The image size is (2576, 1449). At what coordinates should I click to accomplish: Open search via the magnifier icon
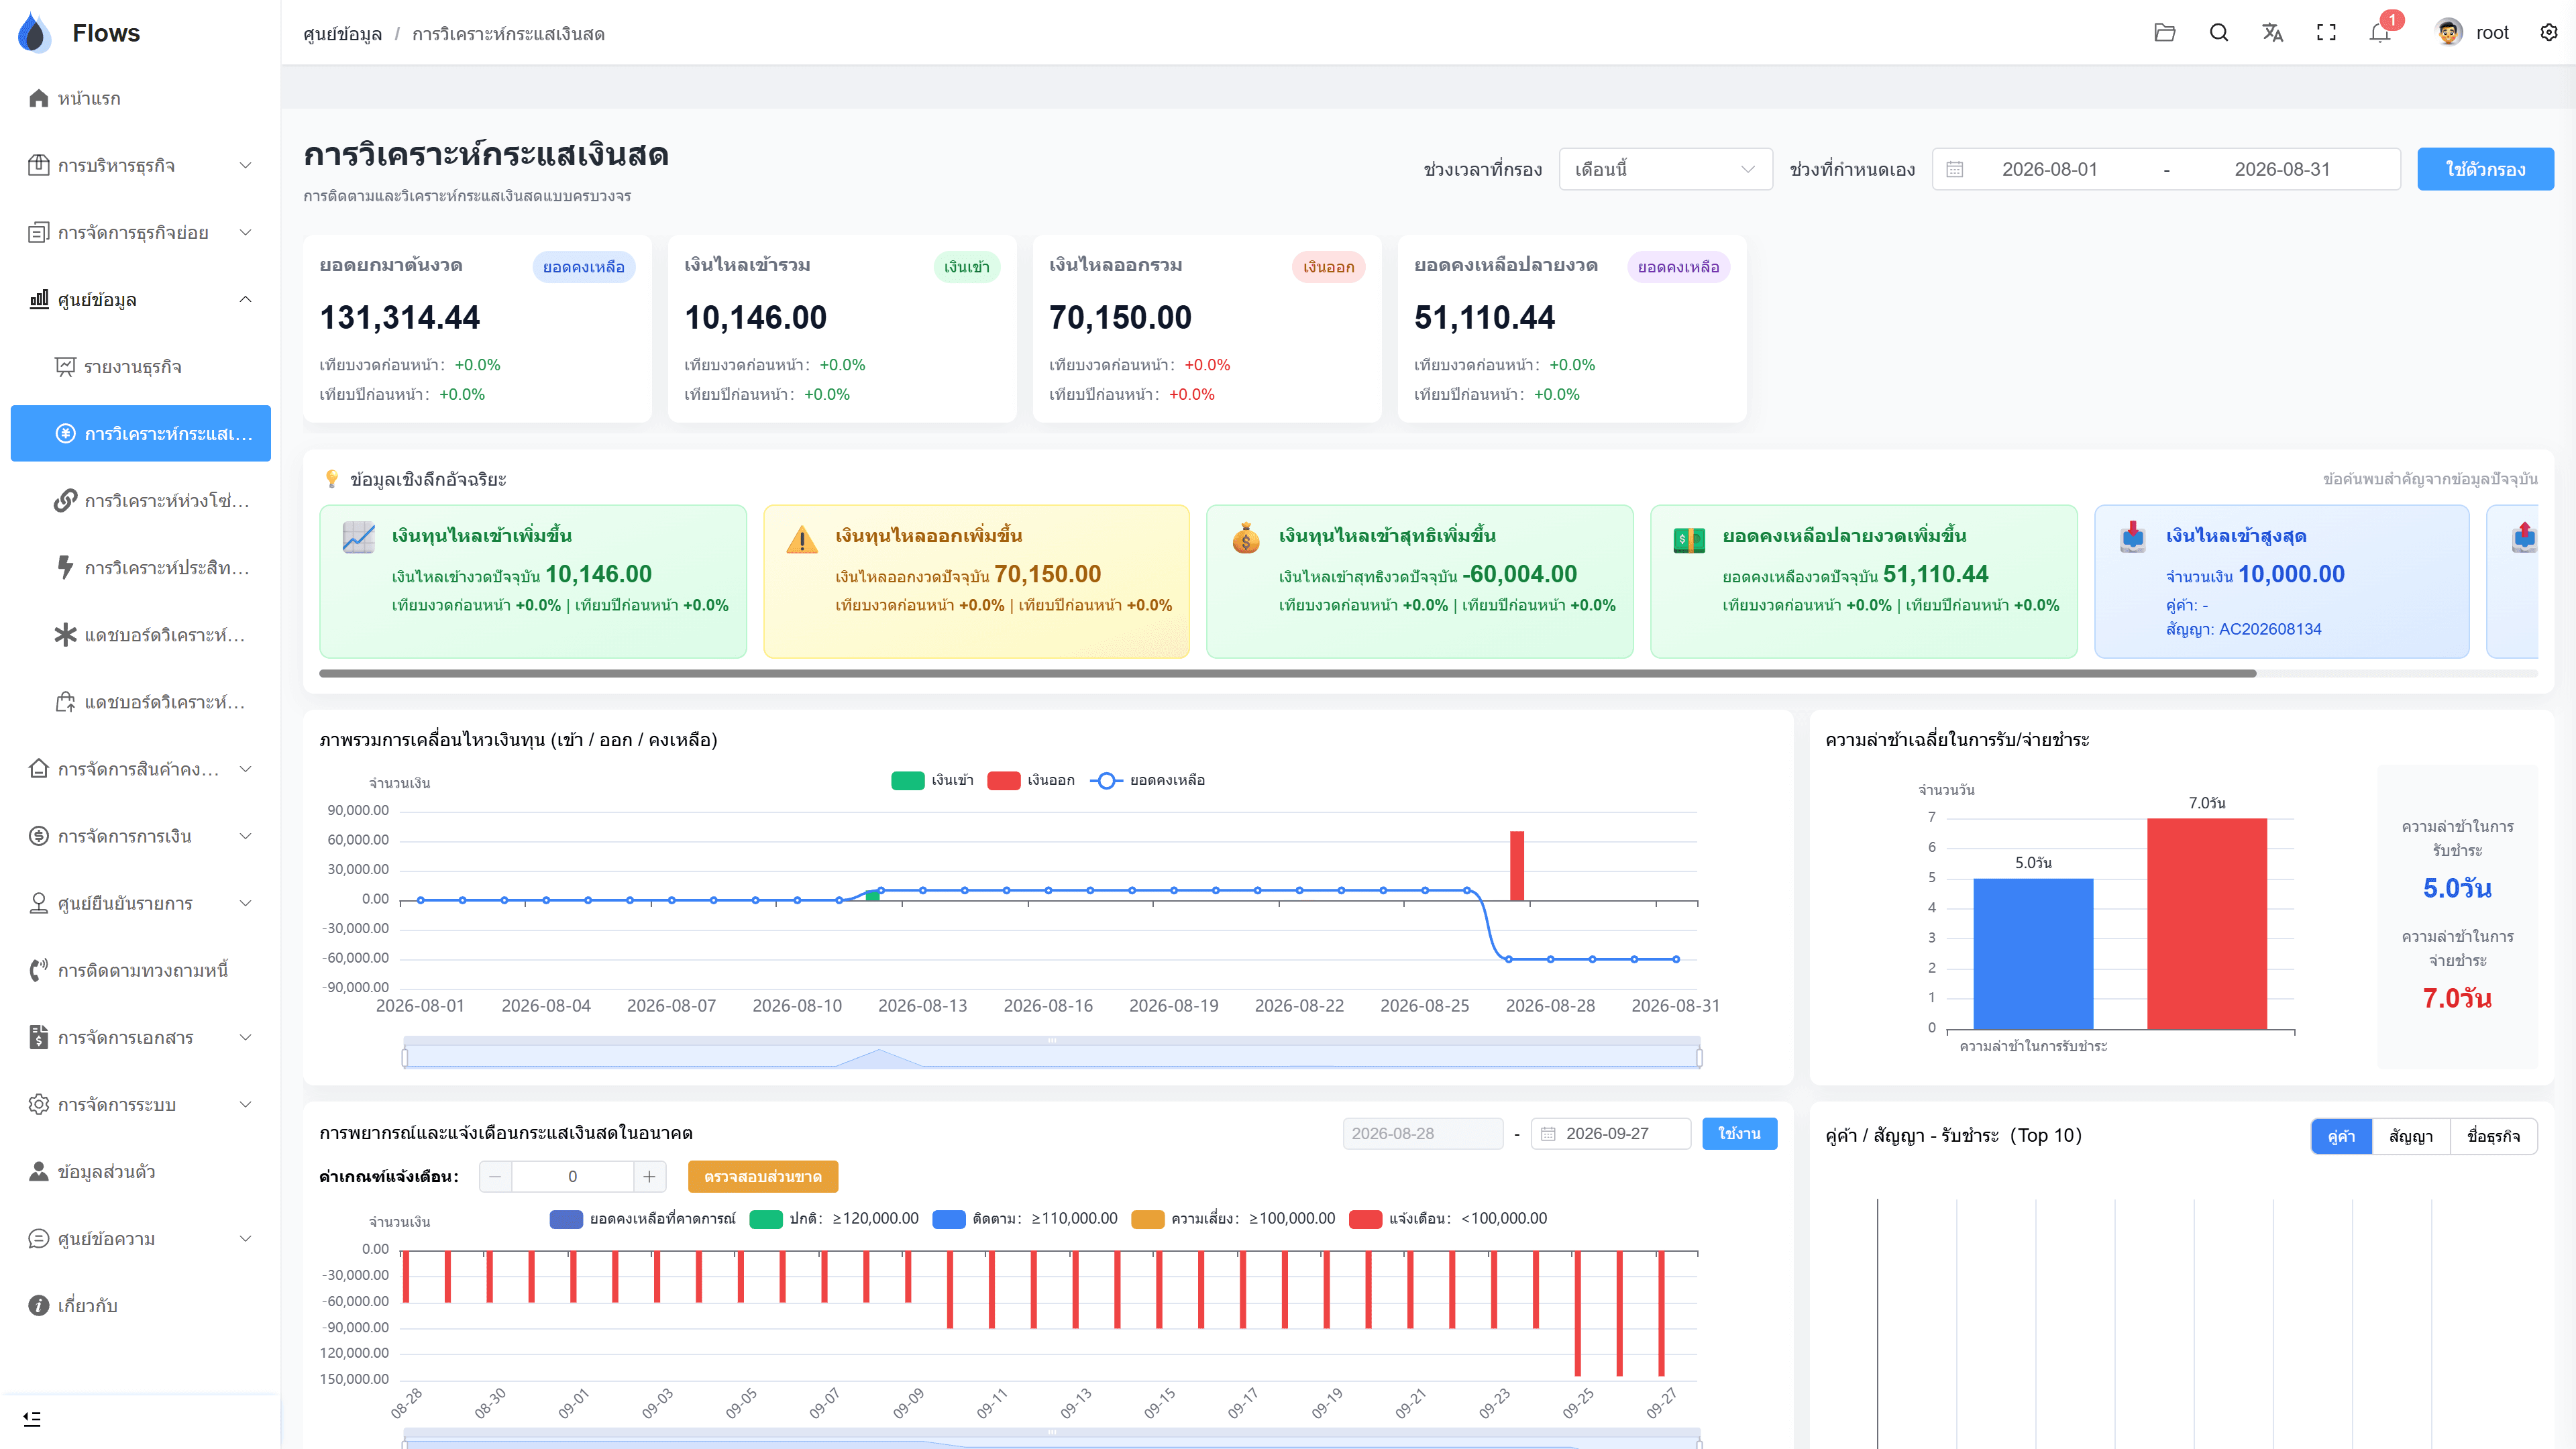(x=2218, y=33)
